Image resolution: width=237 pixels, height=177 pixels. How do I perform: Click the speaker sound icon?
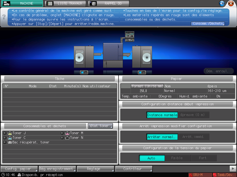(x=222, y=3)
